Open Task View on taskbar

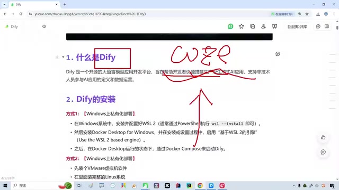79,185
